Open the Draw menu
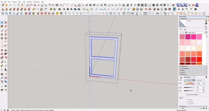 (20, 2)
